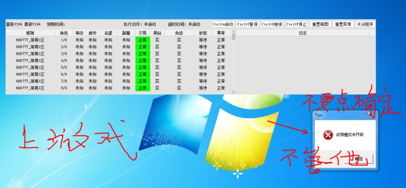Click green 正常 trade cell in 1/8 row
Viewport: 406px width, 188px height.
143,40
